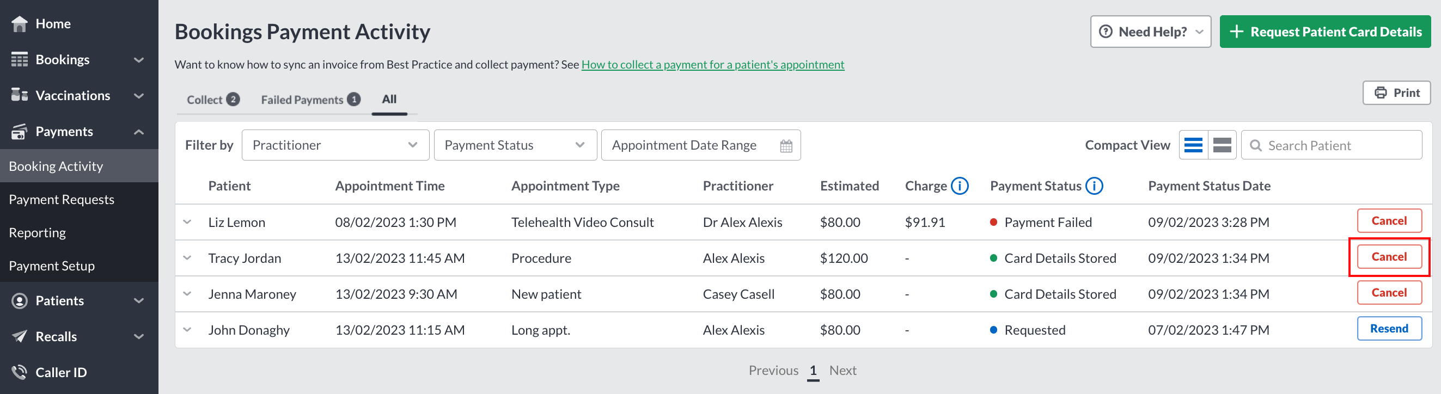Viewport: 1441px width, 394px height.
Task: Click the Charge column info icon
Action: click(960, 186)
